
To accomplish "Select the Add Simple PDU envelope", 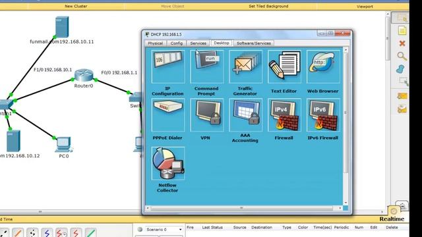I will click(402, 96).
